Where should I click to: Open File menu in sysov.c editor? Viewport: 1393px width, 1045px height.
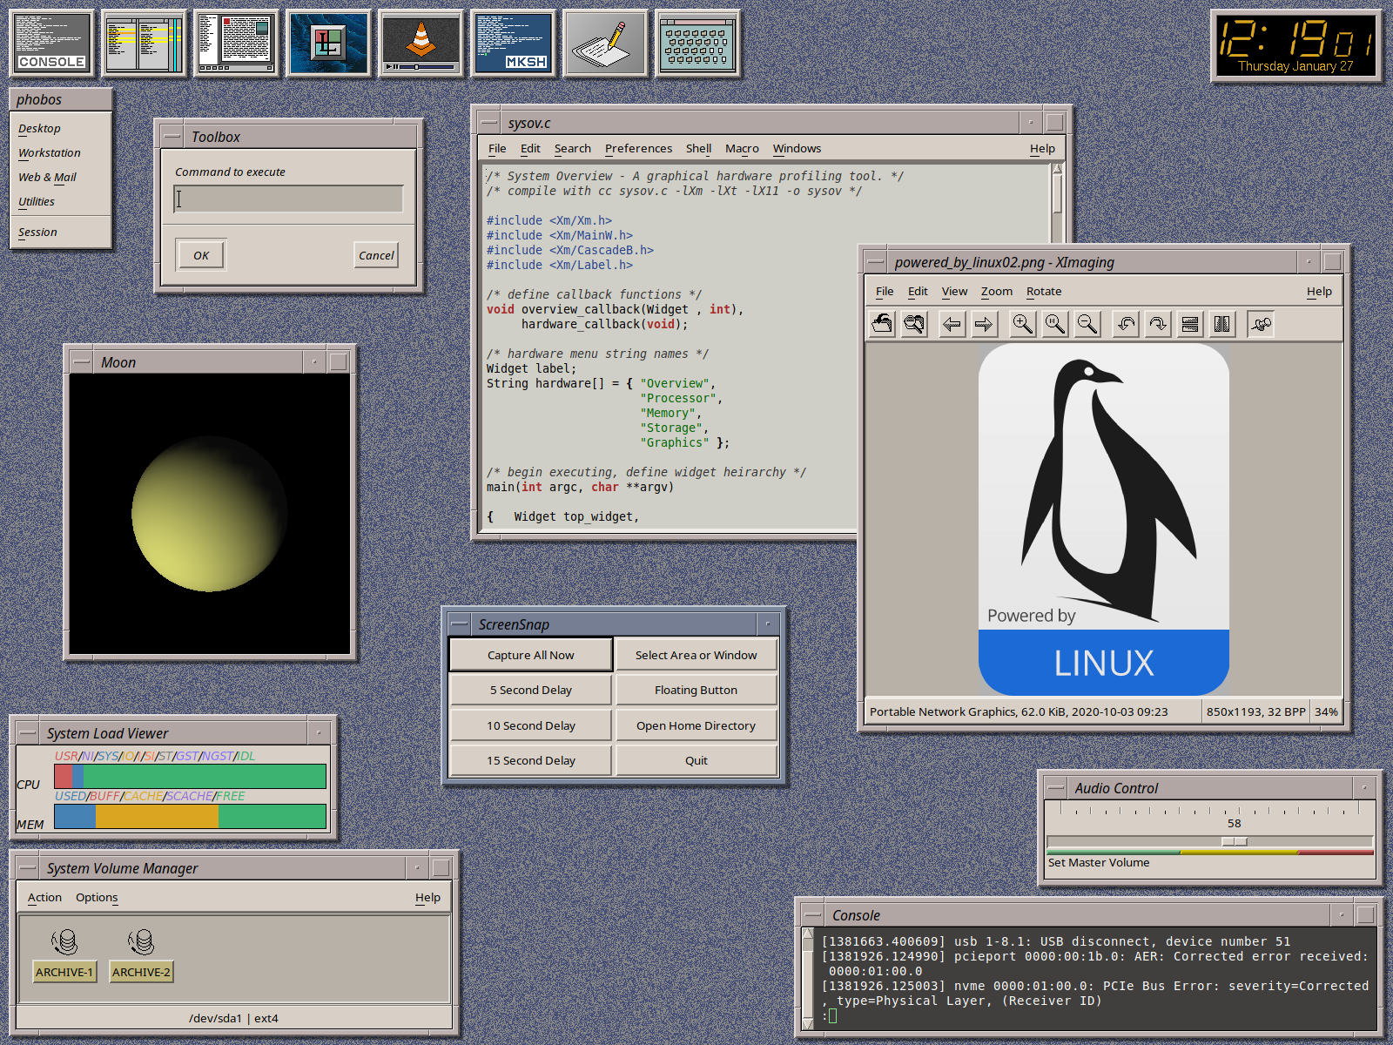pyautogui.click(x=497, y=149)
